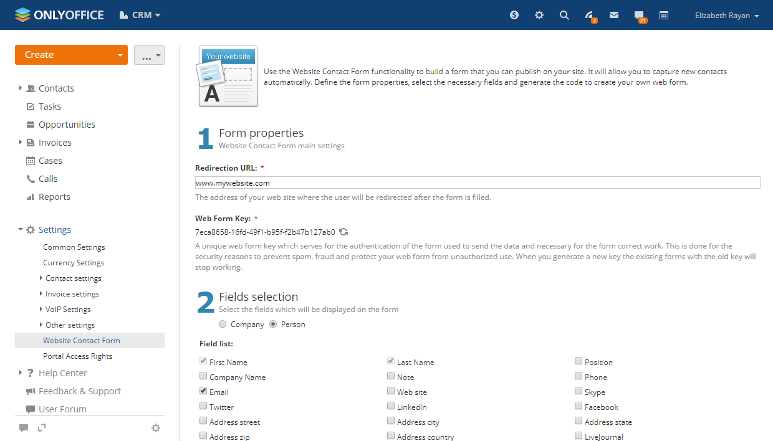Enable the Company Name field checkbox
This screenshot has width=773, height=441.
point(203,376)
